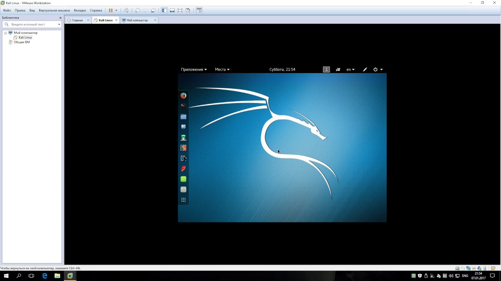Click the Kali network connection icon
Viewport: 501px width, 281px height.
[365, 69]
